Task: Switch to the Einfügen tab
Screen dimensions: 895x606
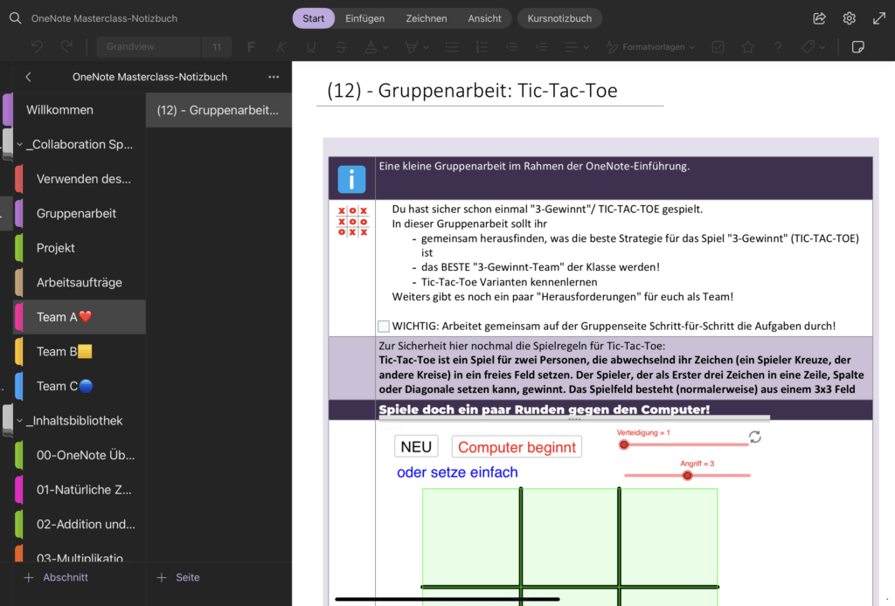Action: [x=364, y=18]
